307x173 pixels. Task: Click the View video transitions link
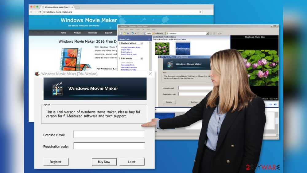[x=129, y=67]
